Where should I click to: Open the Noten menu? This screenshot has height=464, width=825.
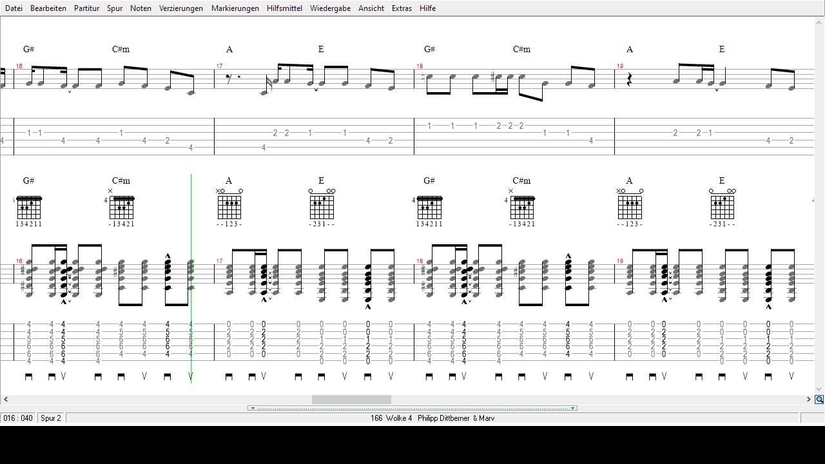point(141,8)
